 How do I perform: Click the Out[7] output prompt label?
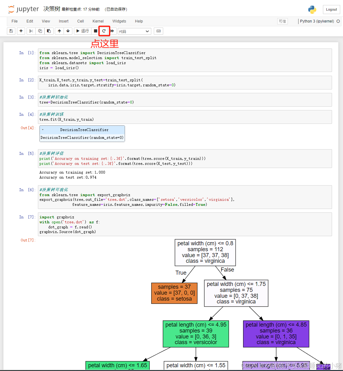tap(28, 240)
